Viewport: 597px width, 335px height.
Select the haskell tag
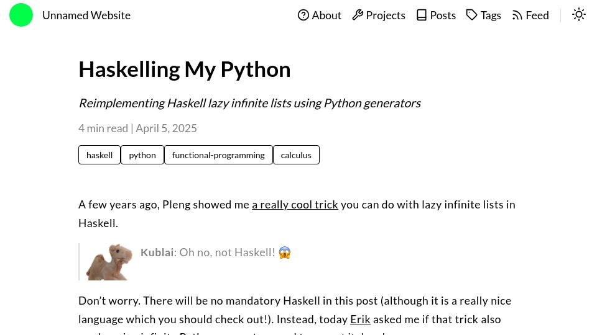point(99,155)
